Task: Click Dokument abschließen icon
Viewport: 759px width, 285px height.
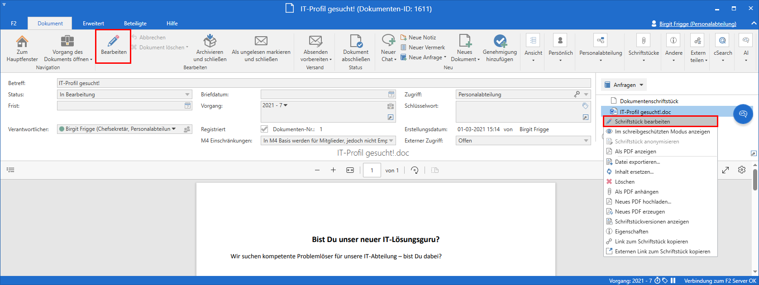Action: pos(356,42)
